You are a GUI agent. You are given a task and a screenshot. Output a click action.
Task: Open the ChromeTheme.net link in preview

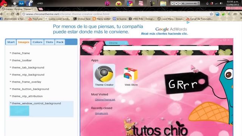coord(105,100)
